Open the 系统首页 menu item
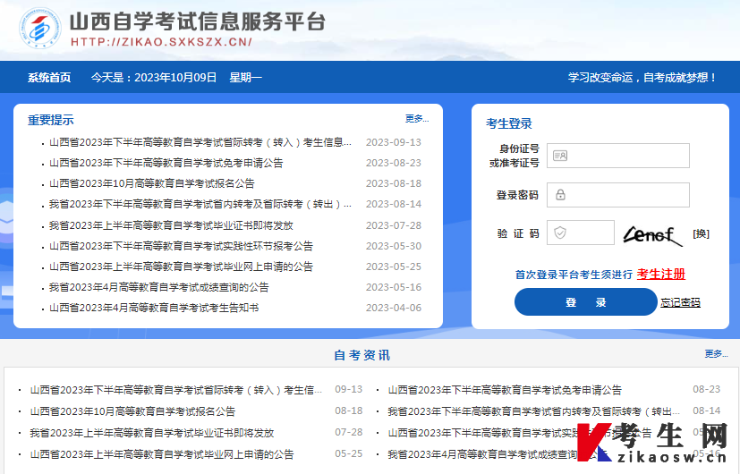Image resolution: width=740 pixels, height=474 pixels. point(49,78)
